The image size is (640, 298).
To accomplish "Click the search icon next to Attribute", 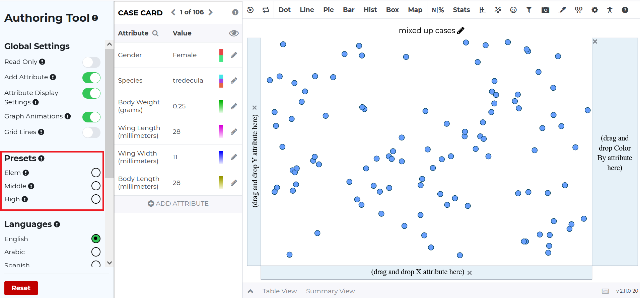I will pos(155,33).
